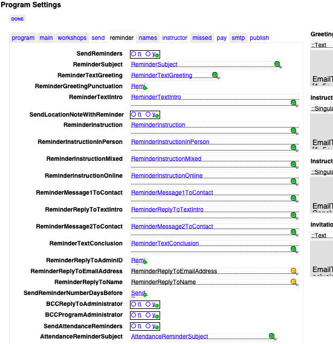Click the green magnifier icon for ReminderTextIntro
The width and height of the screenshot is (333, 344).
point(294,103)
